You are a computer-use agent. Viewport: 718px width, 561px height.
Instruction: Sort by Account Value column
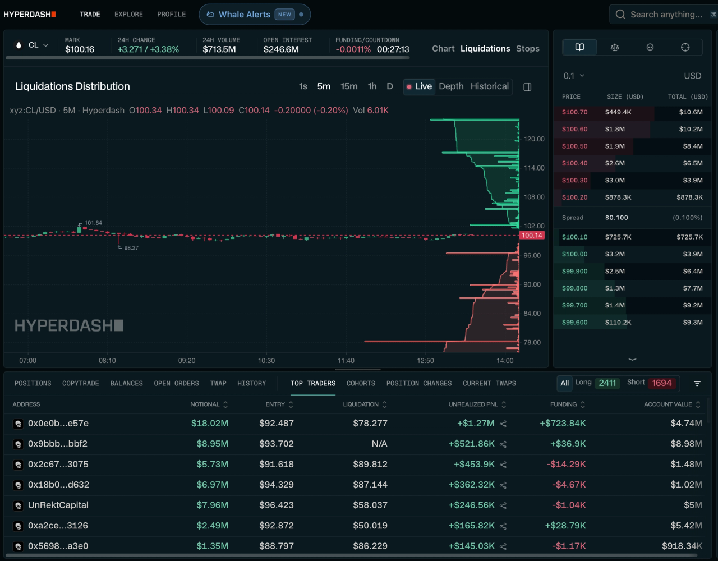click(671, 404)
